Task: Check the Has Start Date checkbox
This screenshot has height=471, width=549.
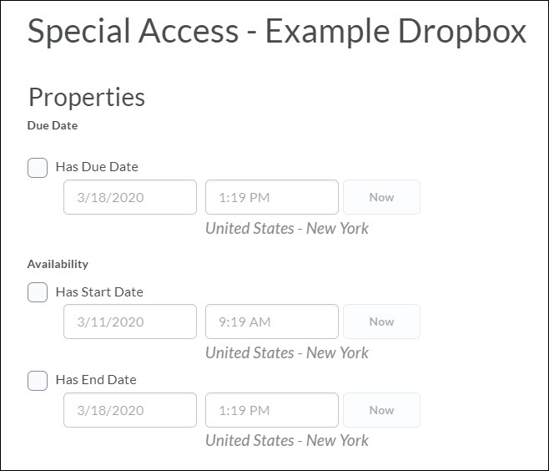Action: tap(38, 293)
